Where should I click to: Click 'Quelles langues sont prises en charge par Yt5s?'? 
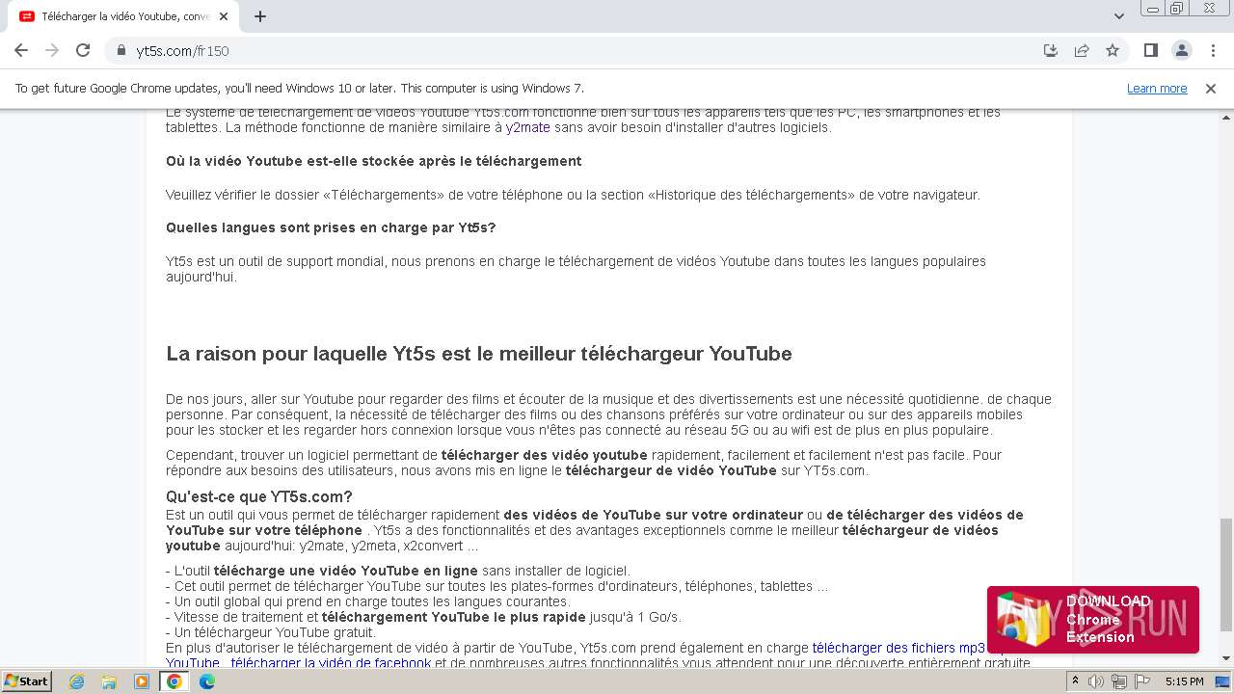coord(331,227)
